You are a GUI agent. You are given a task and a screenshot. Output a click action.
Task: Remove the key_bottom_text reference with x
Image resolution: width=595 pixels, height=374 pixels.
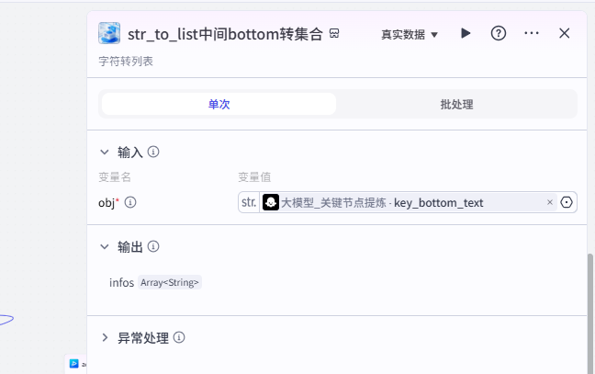tap(550, 202)
